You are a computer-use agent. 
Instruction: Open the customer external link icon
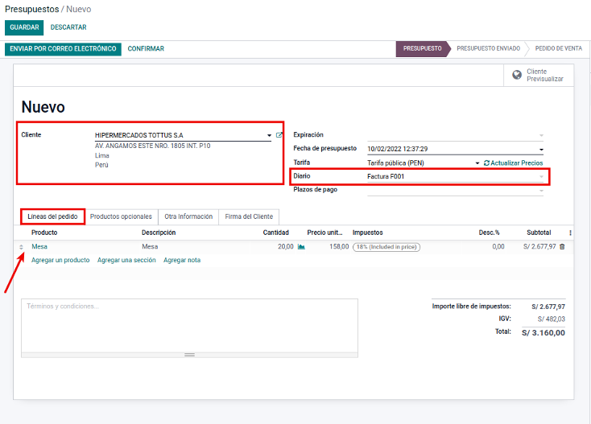279,135
